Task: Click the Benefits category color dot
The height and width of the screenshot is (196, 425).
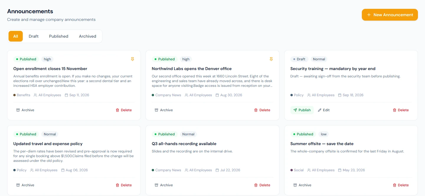Action: pos(14,95)
